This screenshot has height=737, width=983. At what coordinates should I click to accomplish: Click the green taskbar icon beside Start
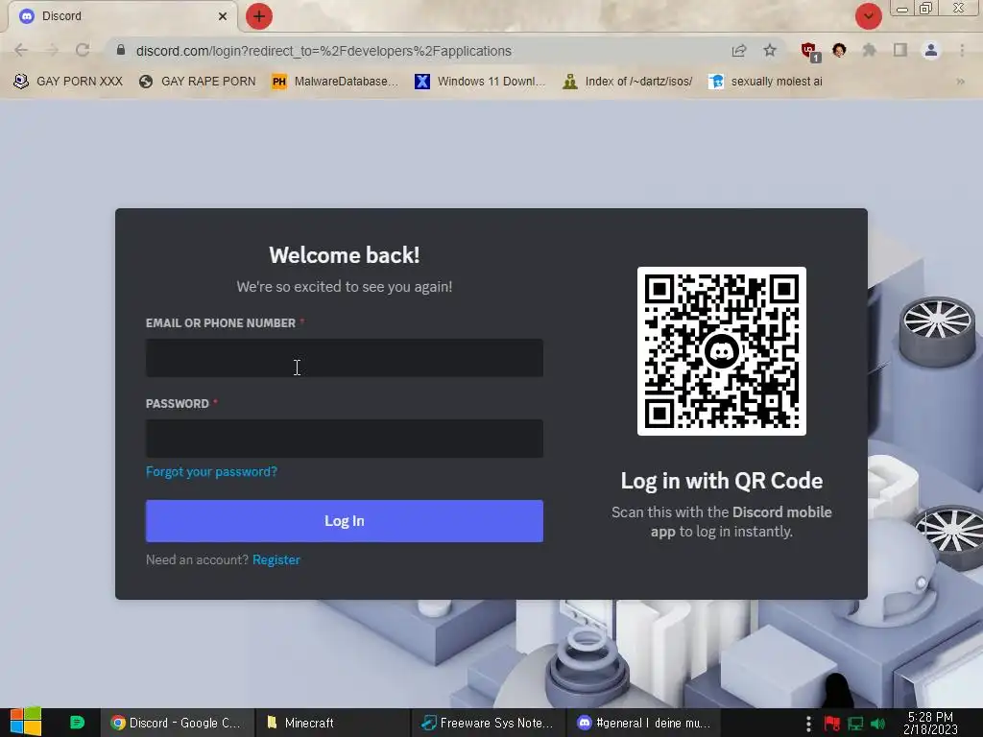[77, 723]
